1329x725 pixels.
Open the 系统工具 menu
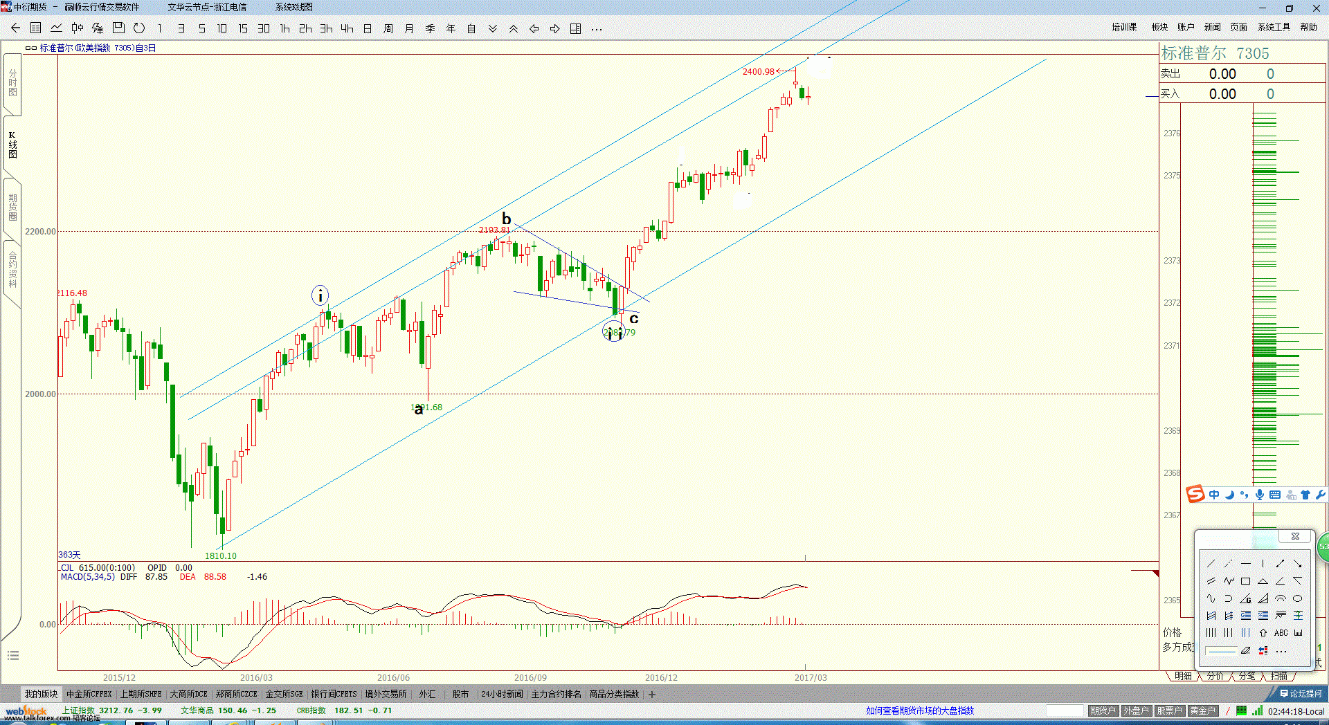click(1274, 27)
